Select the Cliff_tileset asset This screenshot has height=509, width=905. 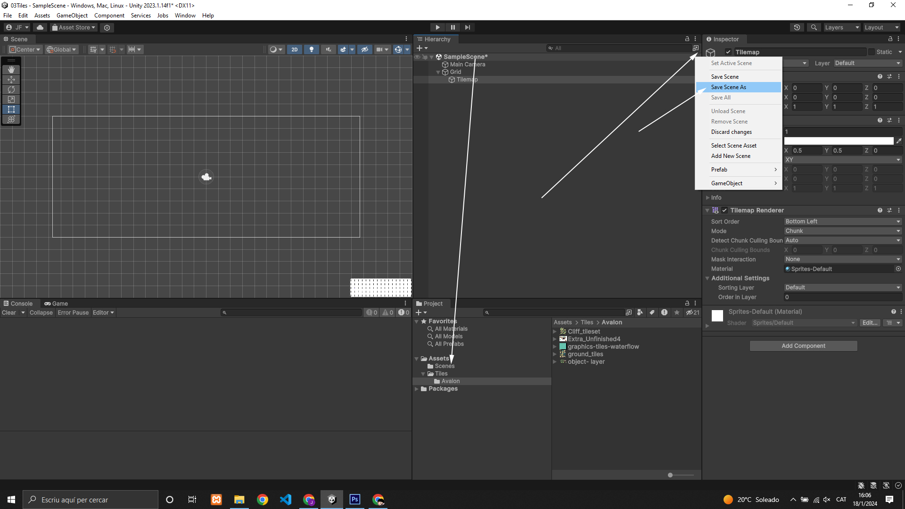coord(584,331)
